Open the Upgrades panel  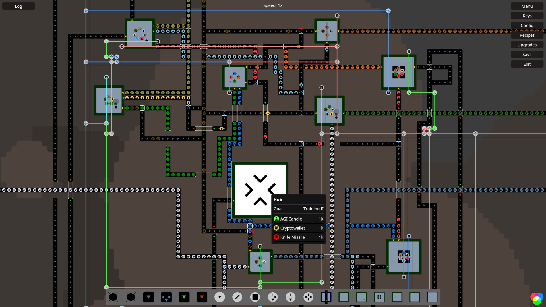(527, 45)
